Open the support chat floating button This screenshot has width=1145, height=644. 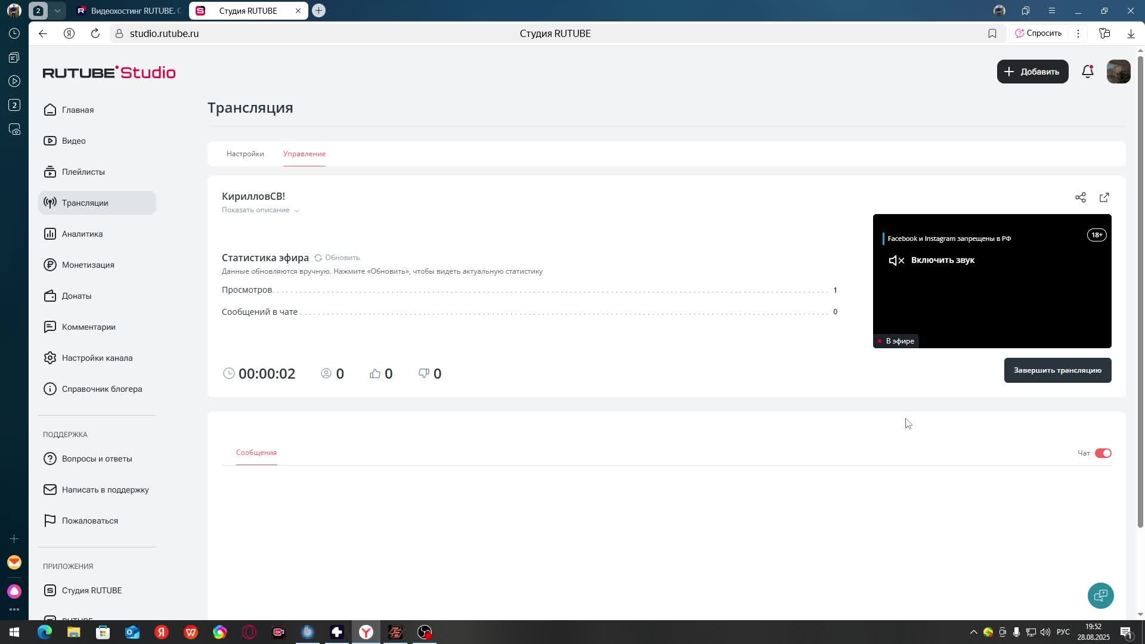click(x=1100, y=595)
